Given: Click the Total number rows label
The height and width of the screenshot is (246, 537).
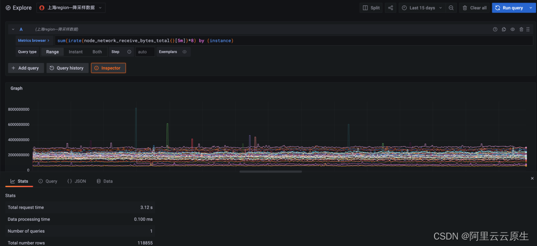Looking at the screenshot, I should 26,243.
